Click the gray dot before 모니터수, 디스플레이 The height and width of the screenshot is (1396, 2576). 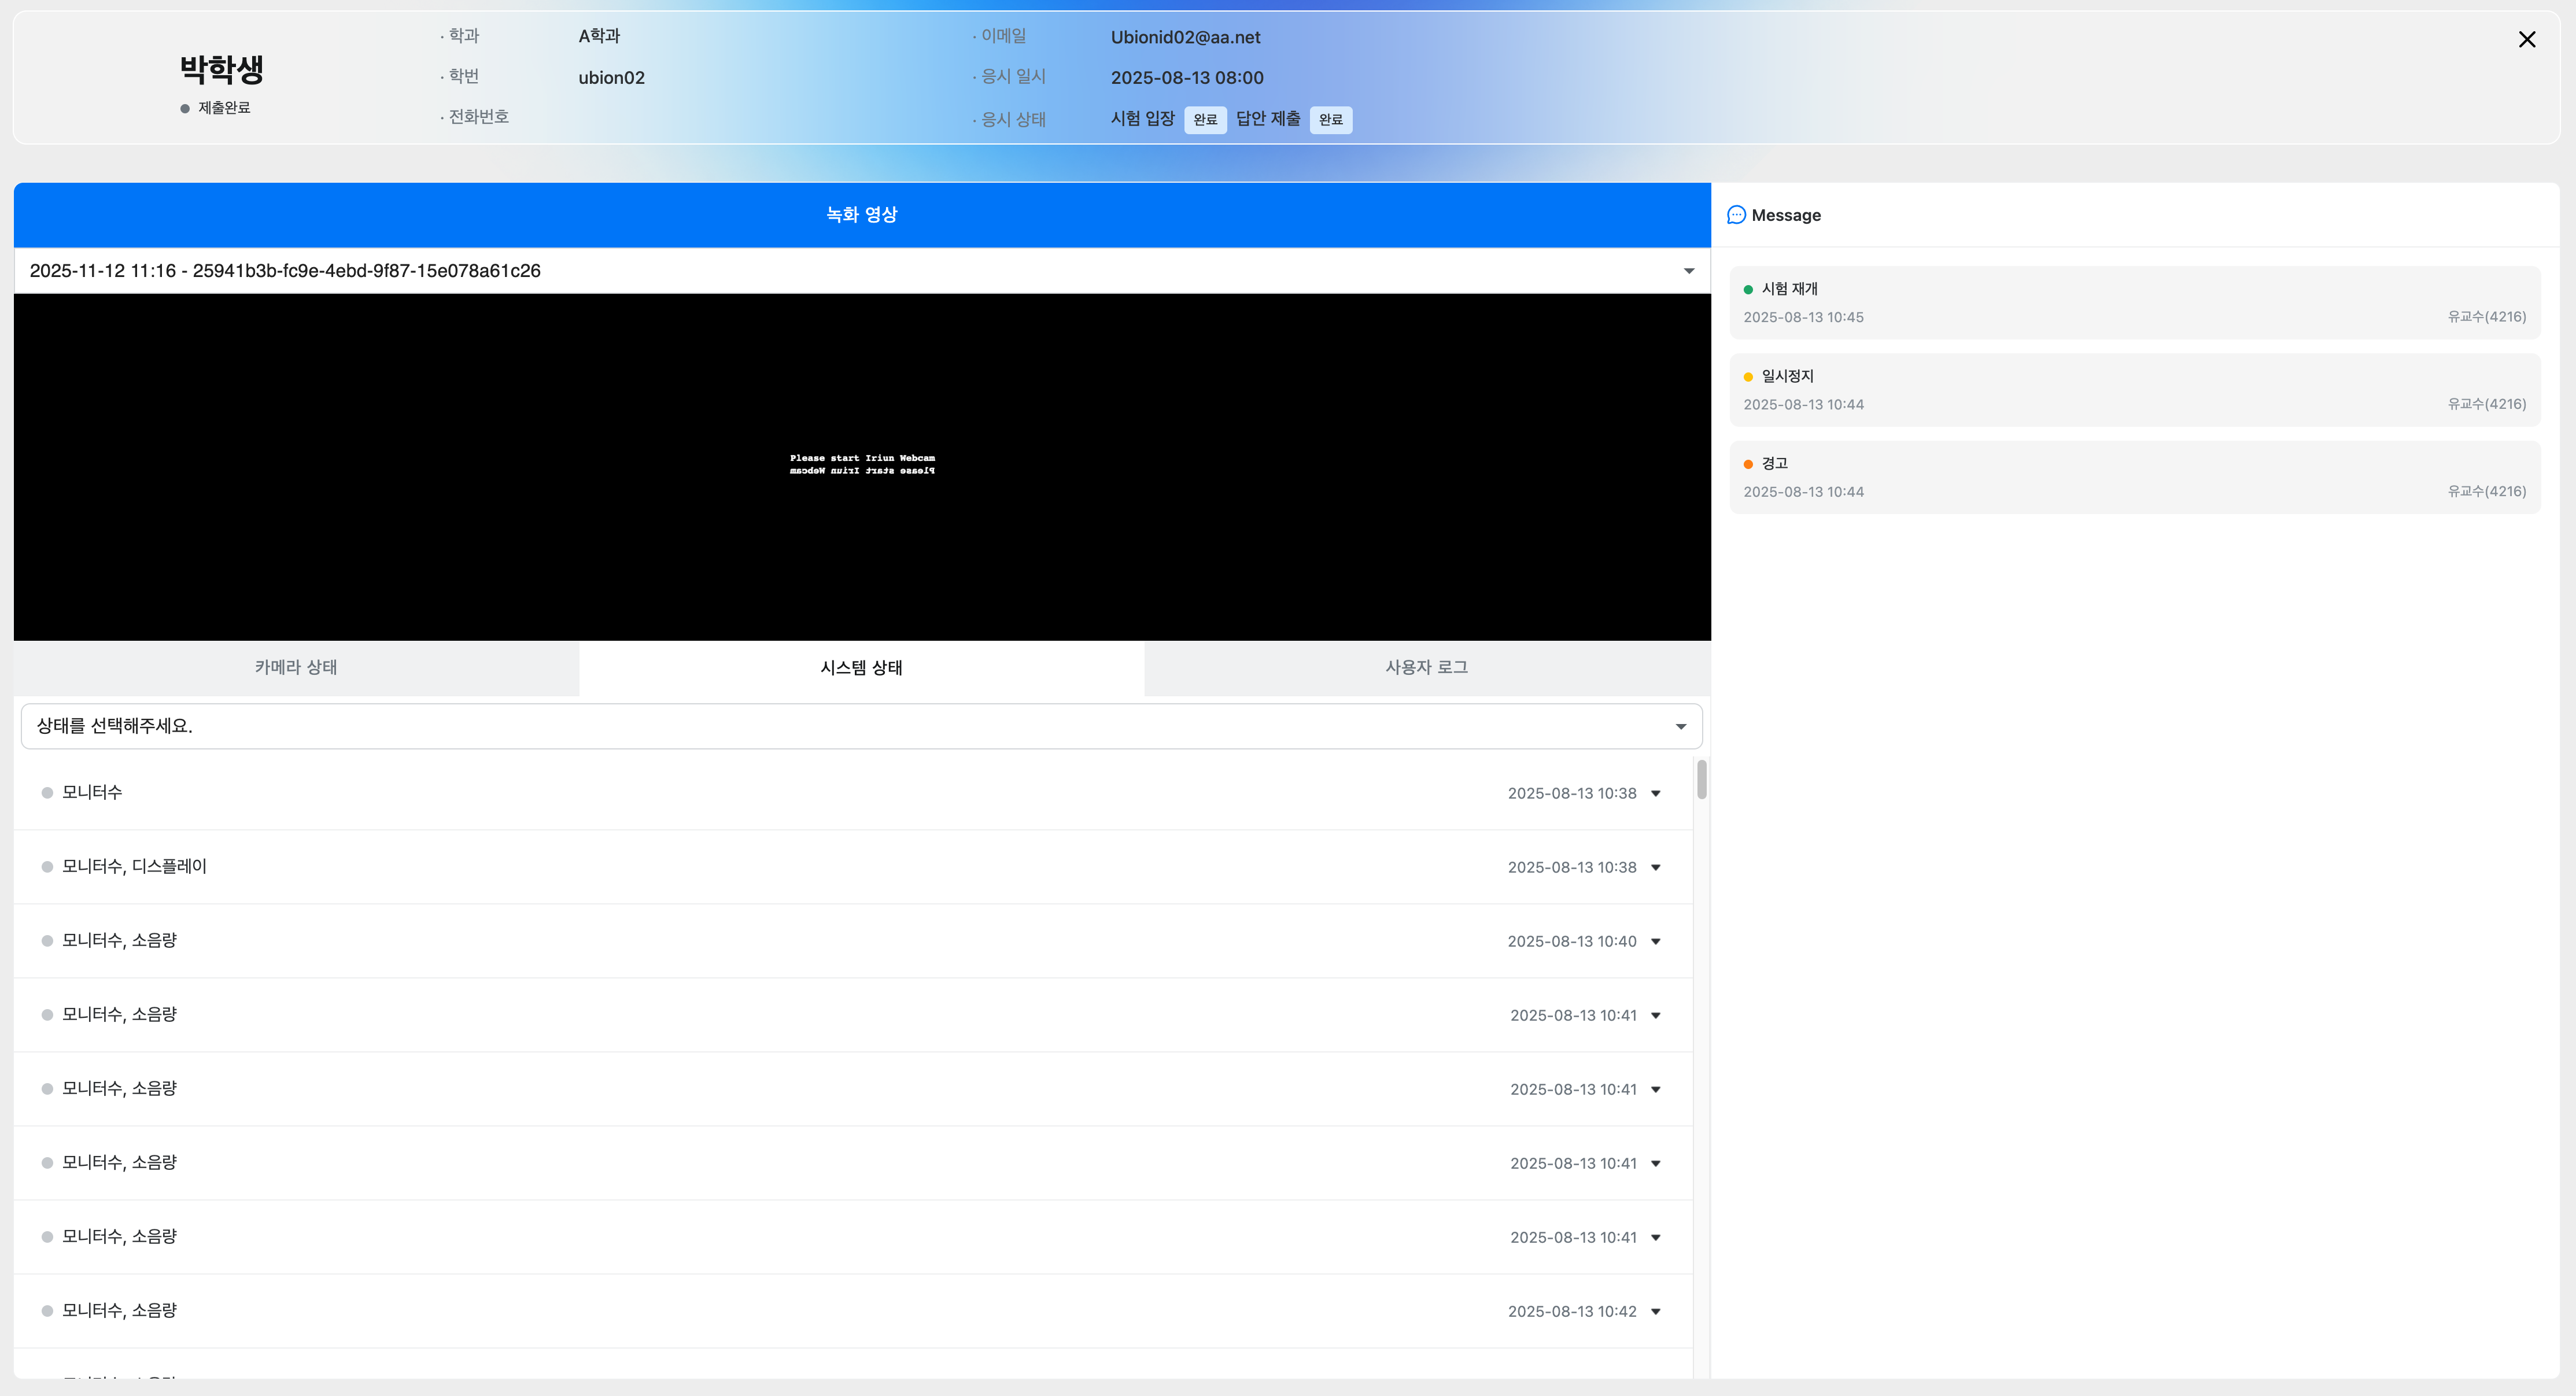[47, 867]
